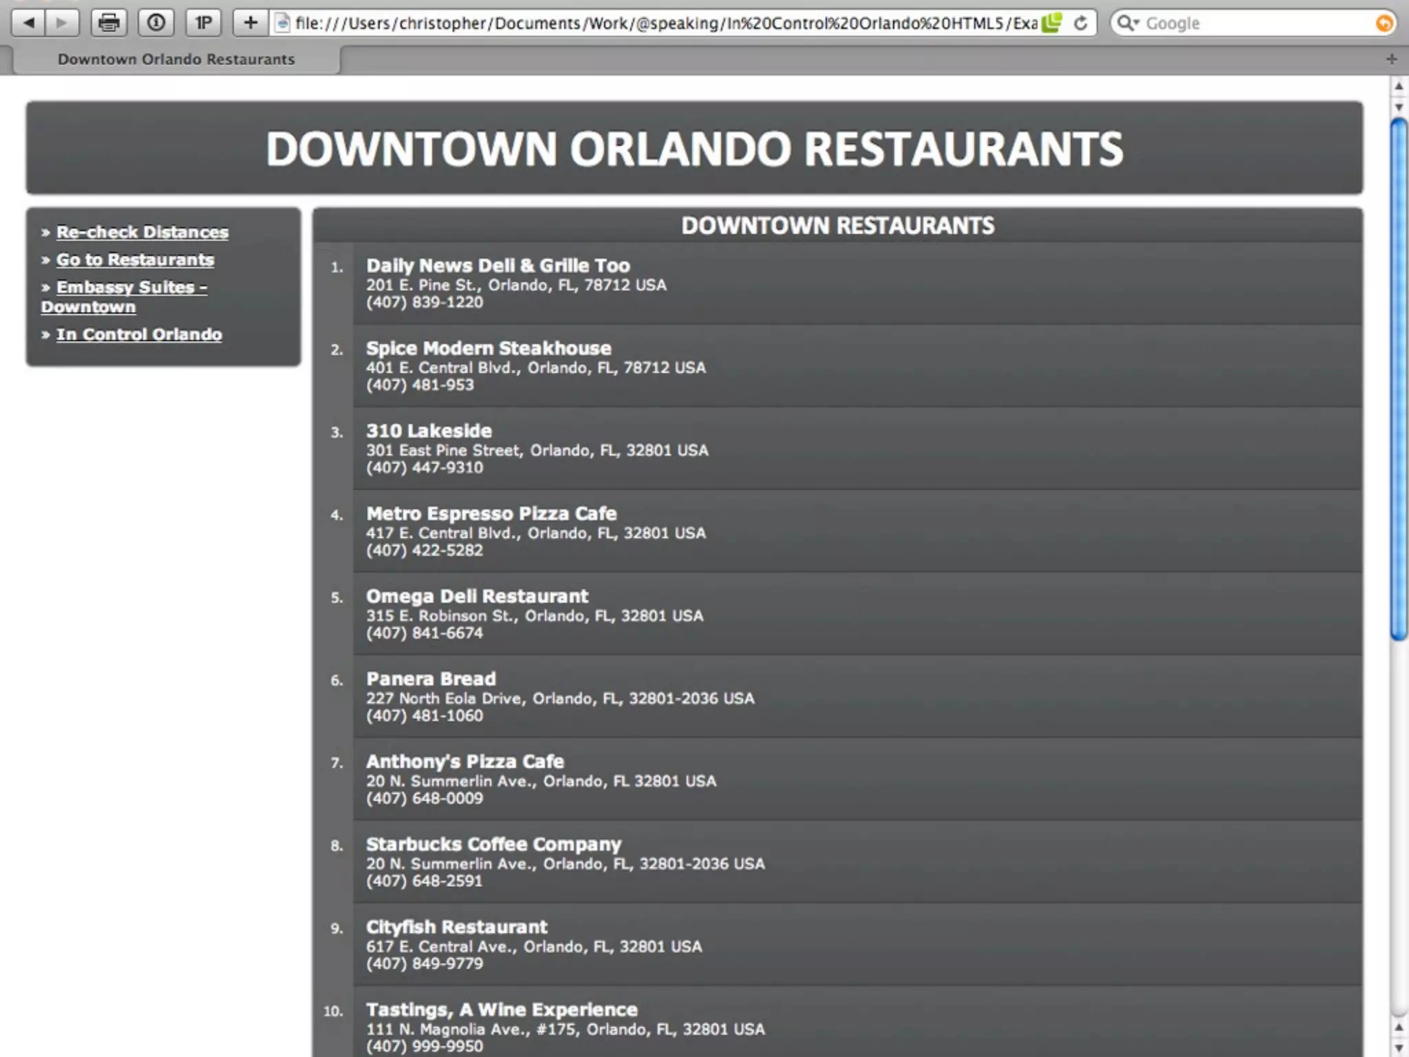Select the Downtown Orlando Restaurants tab
Image resolution: width=1409 pixels, height=1057 pixels.
pos(176,59)
